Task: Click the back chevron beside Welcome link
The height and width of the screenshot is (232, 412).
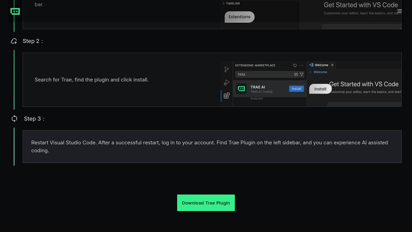Action: tap(311, 72)
